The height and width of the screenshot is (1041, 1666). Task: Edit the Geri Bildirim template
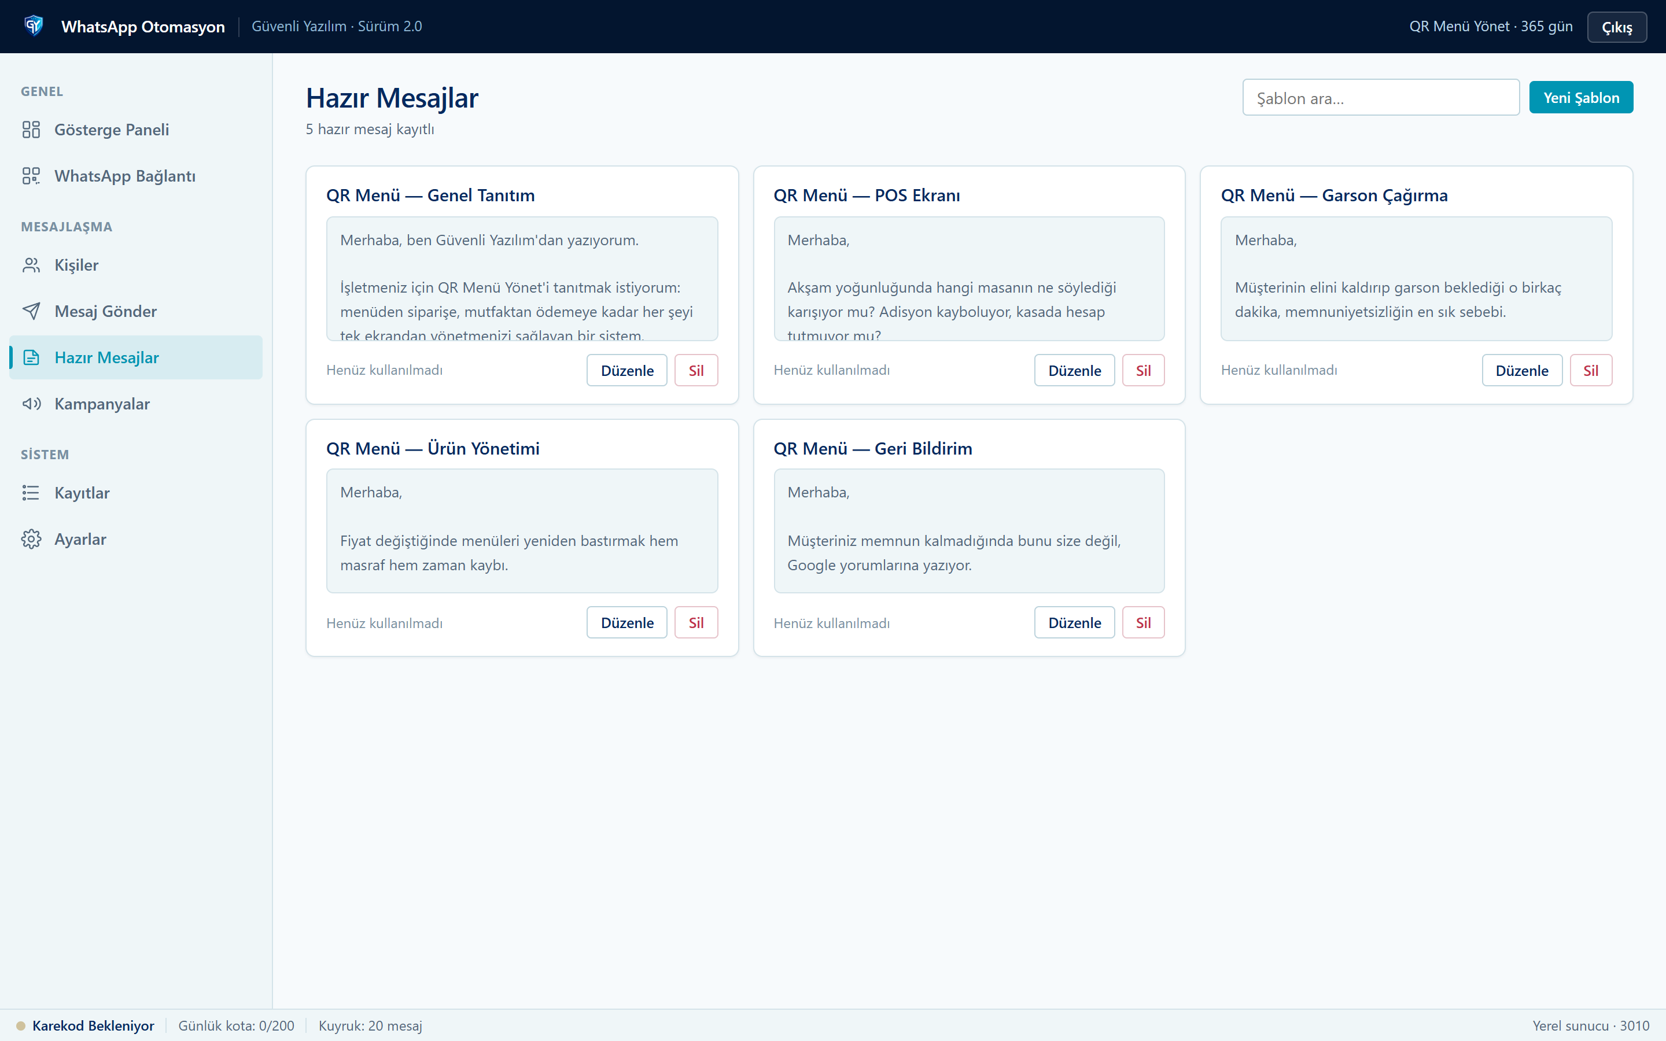click(1074, 622)
